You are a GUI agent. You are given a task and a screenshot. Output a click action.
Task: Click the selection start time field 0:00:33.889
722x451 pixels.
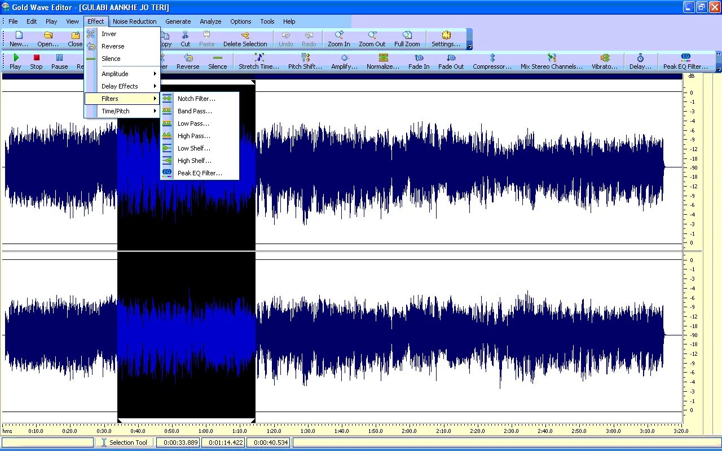[178, 443]
